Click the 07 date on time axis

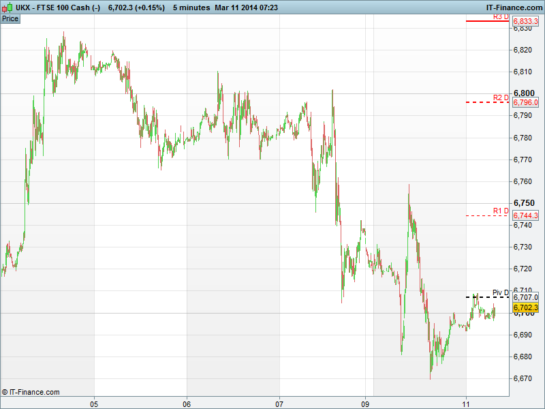279,402
